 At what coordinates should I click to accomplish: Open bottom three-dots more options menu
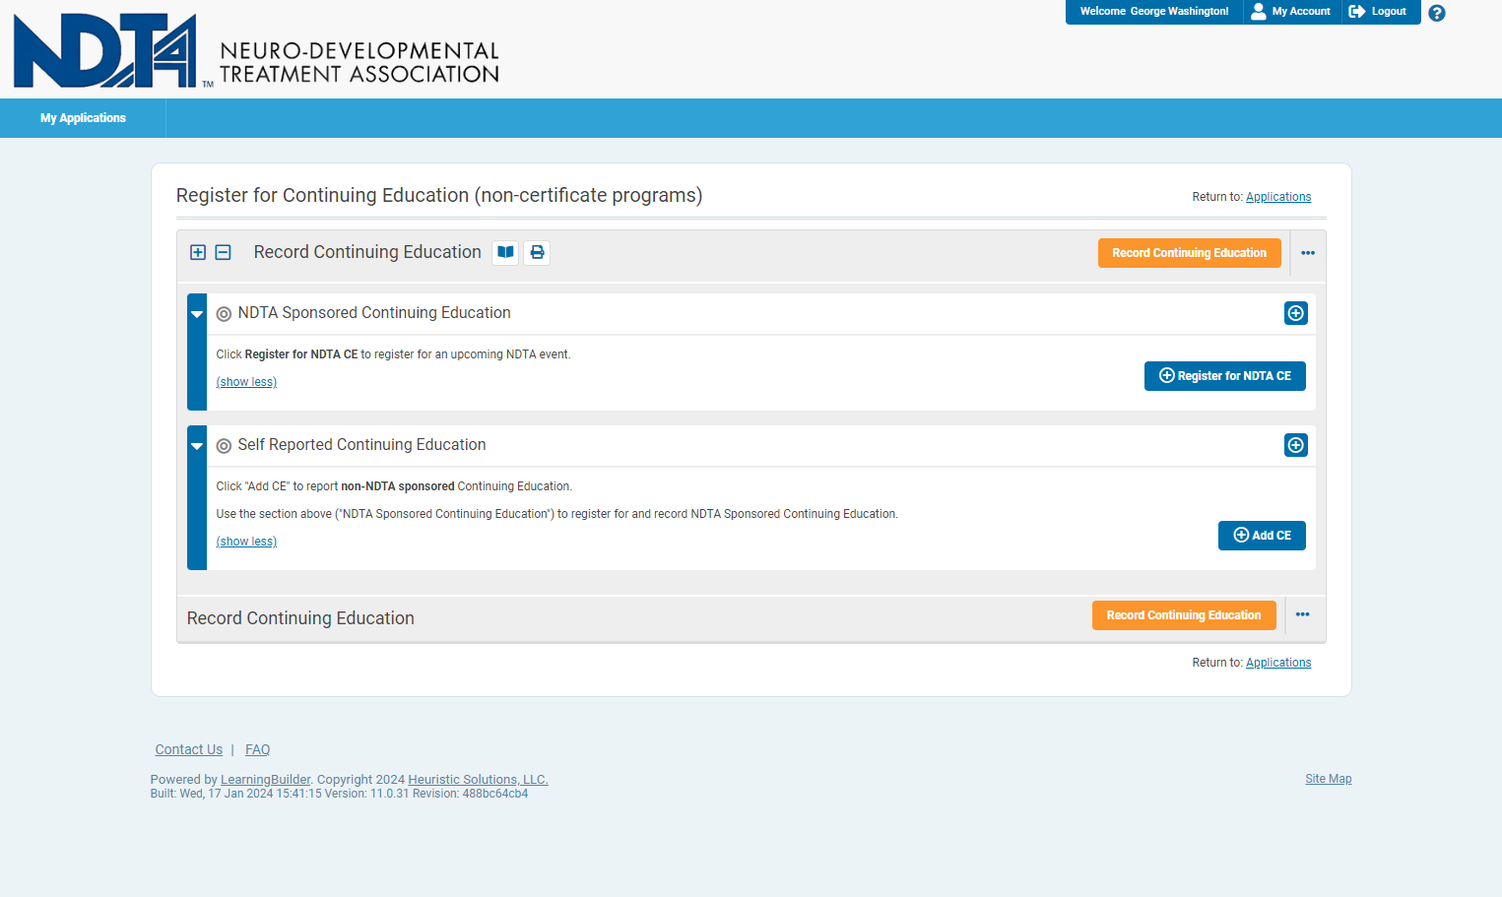pos(1303,614)
